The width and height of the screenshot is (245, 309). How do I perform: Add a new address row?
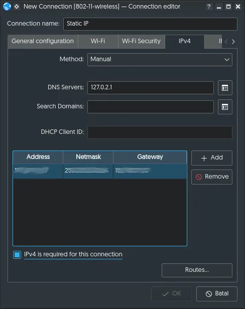point(212,158)
